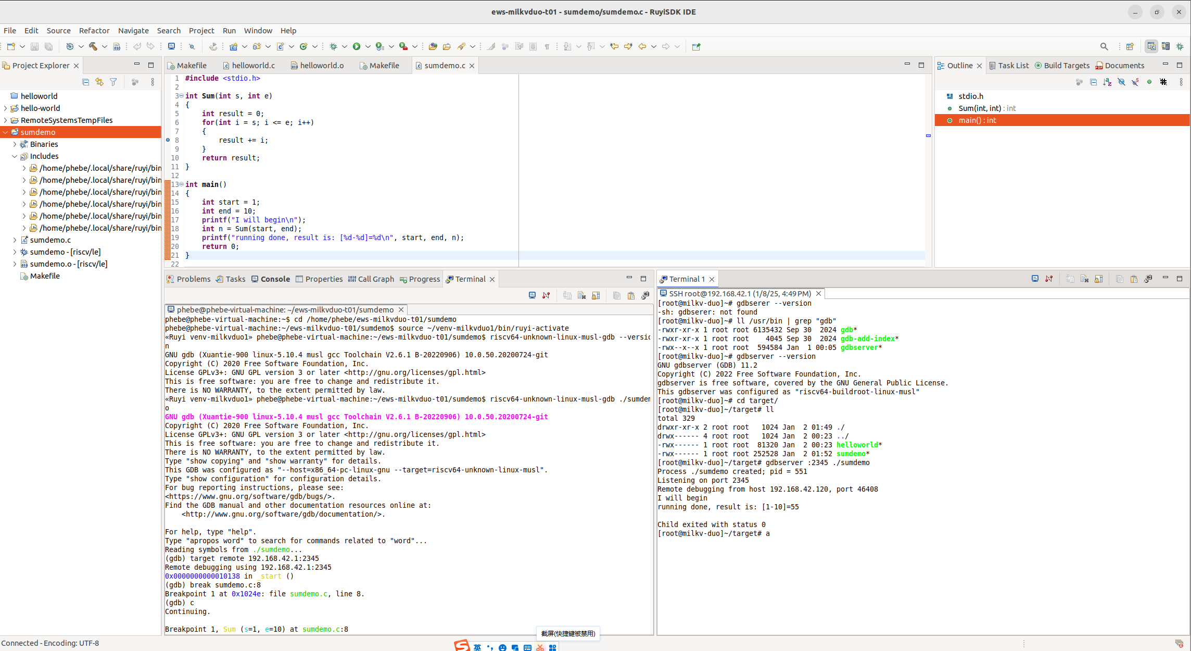This screenshot has height=651, width=1191.
Task: Toggle Group Includes hash icon in Outline
Action: (x=1163, y=82)
